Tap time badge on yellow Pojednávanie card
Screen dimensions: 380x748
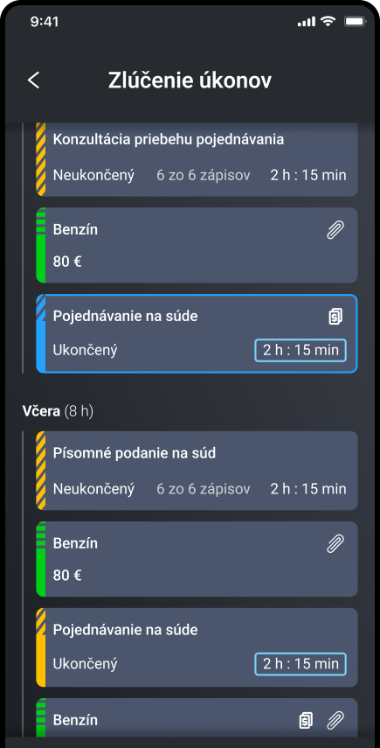(x=301, y=663)
